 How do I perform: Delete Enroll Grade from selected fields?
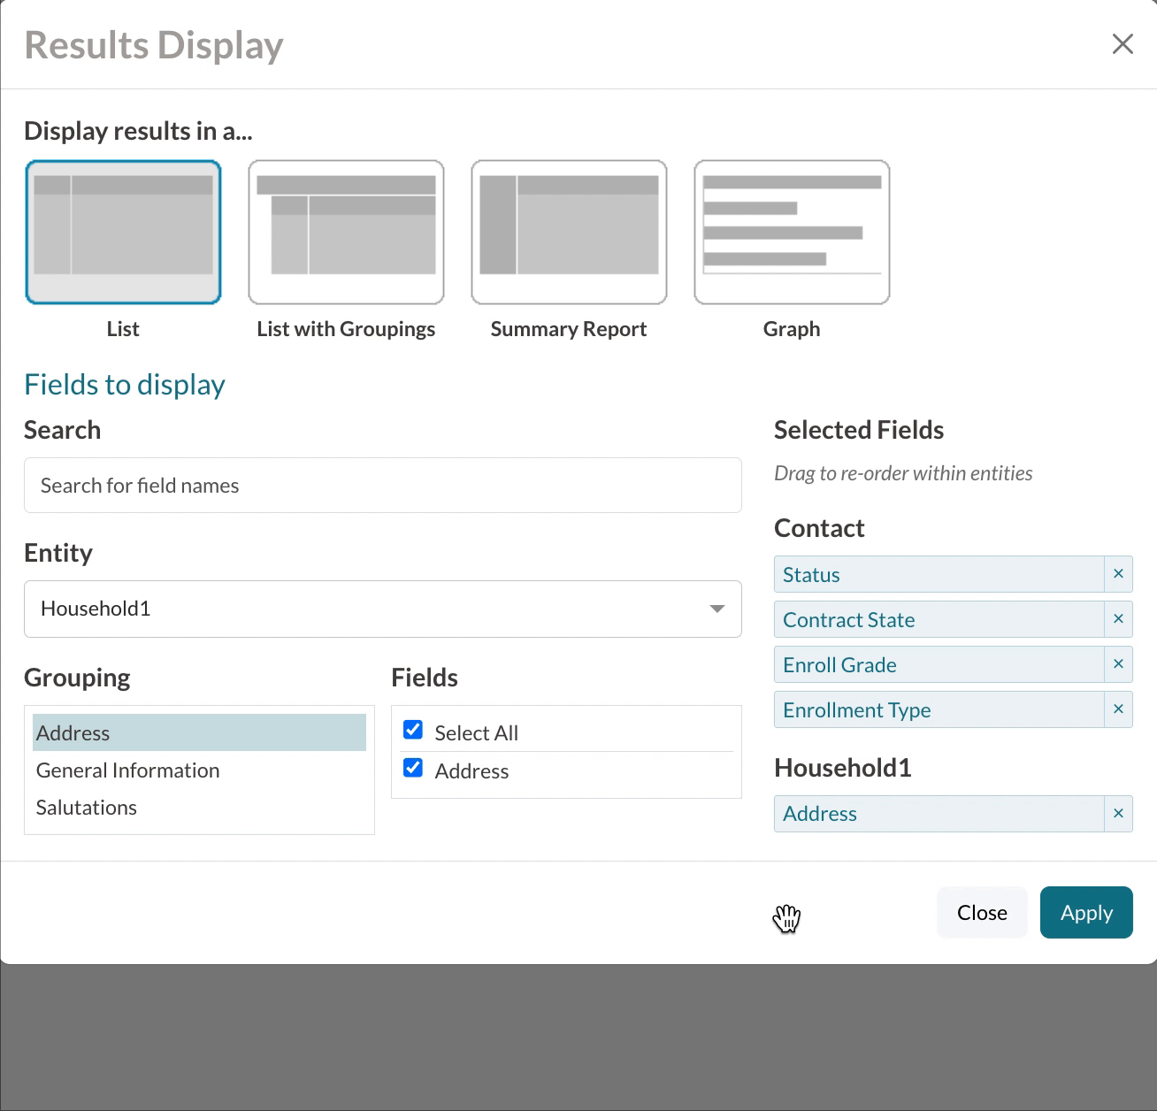pyautogui.click(x=1118, y=664)
